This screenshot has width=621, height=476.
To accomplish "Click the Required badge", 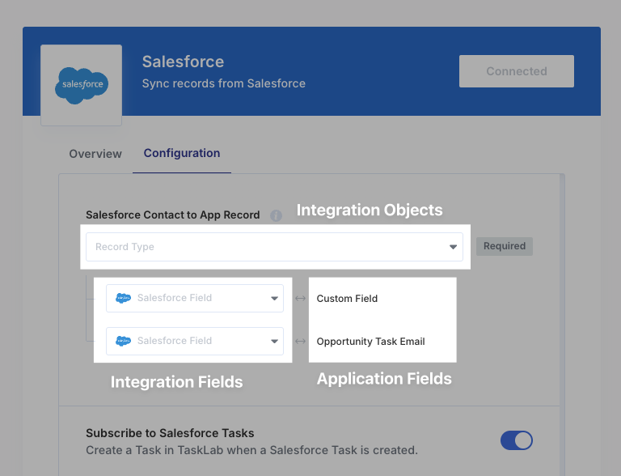I will coord(505,246).
